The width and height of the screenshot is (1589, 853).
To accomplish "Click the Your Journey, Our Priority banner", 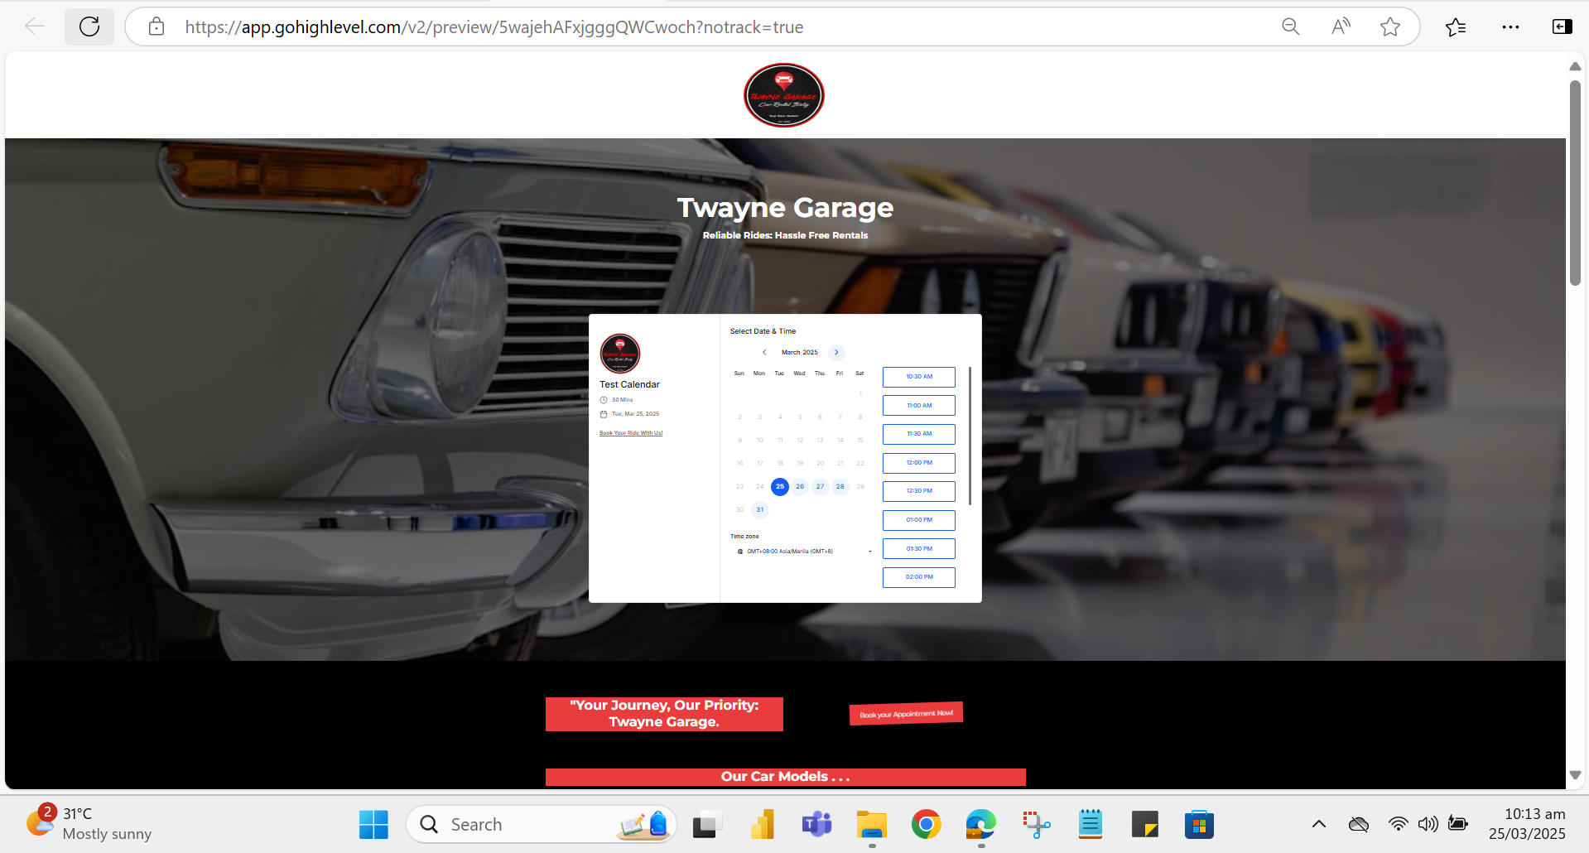I will [x=664, y=714].
